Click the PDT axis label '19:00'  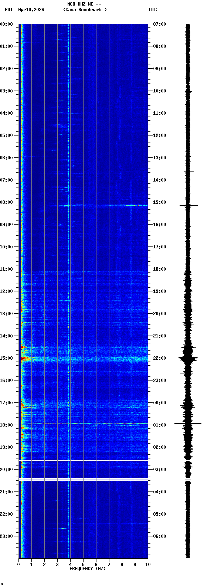pos(6,447)
